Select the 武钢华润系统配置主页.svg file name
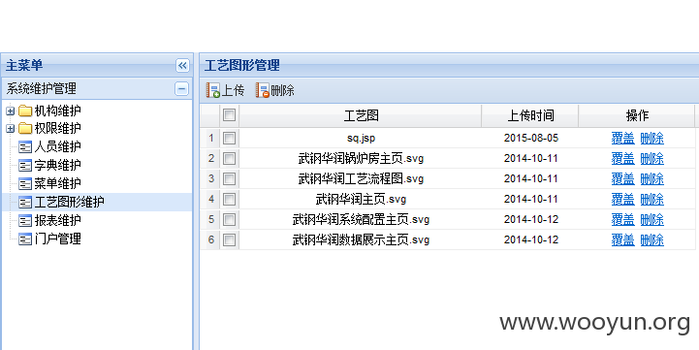Image resolution: width=699 pixels, height=350 pixels. tap(361, 219)
